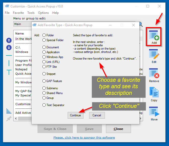Open the Options menu
The image size is (169, 146).
click(x=43, y=13)
